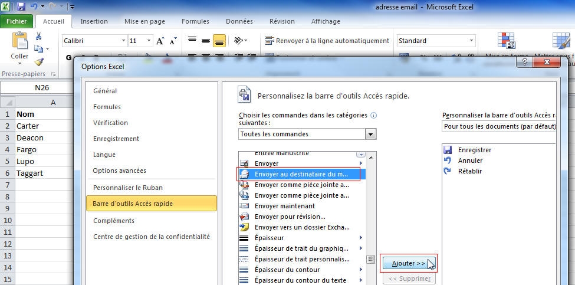Click the Coller clipboard paste icon
Viewport: 575px width, 285px height.
pyautogui.click(x=20, y=40)
